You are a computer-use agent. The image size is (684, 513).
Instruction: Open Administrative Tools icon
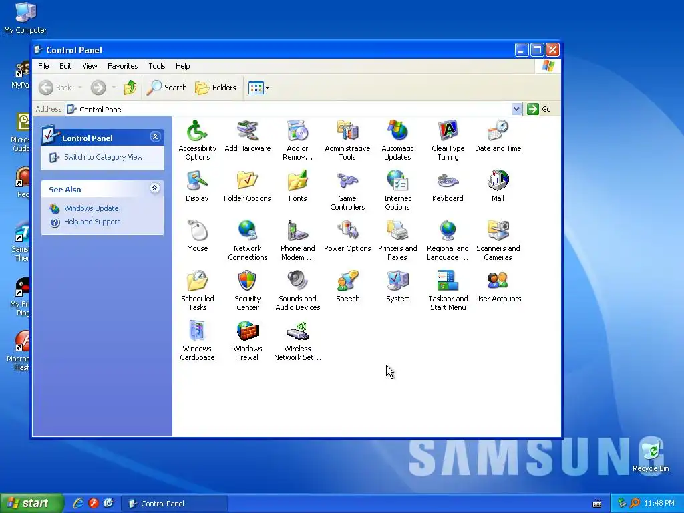click(x=347, y=131)
